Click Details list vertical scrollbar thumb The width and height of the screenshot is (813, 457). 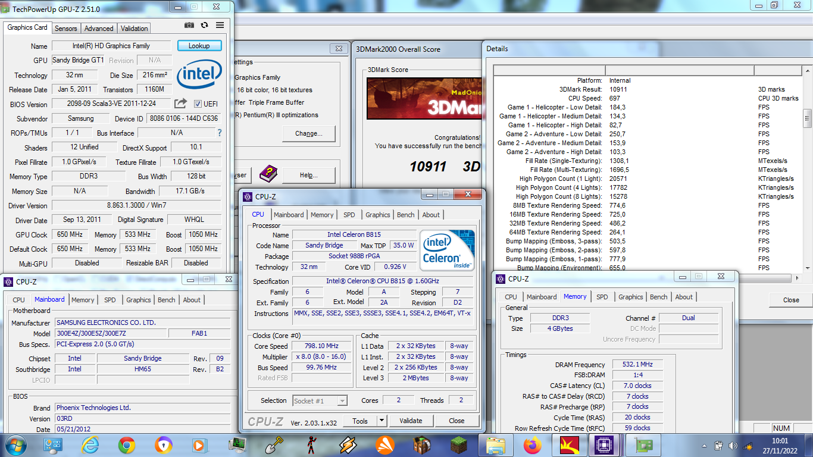coord(807,118)
